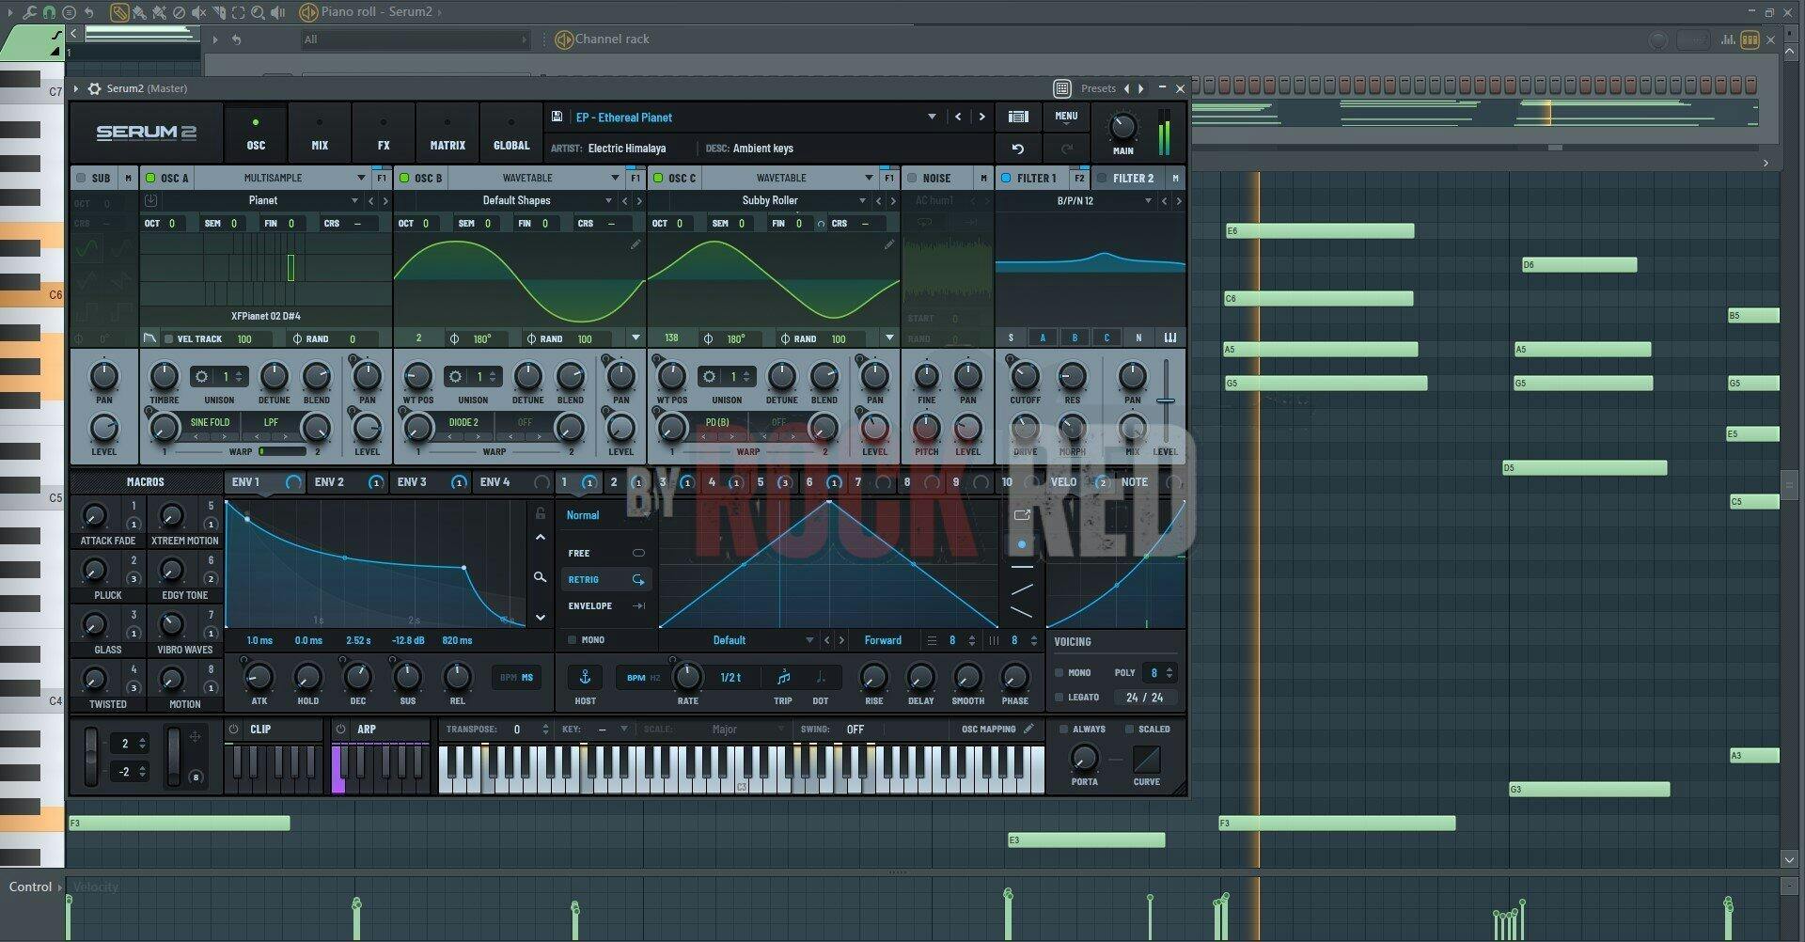Open the Default Shapes wavetable dropdown

(x=517, y=200)
